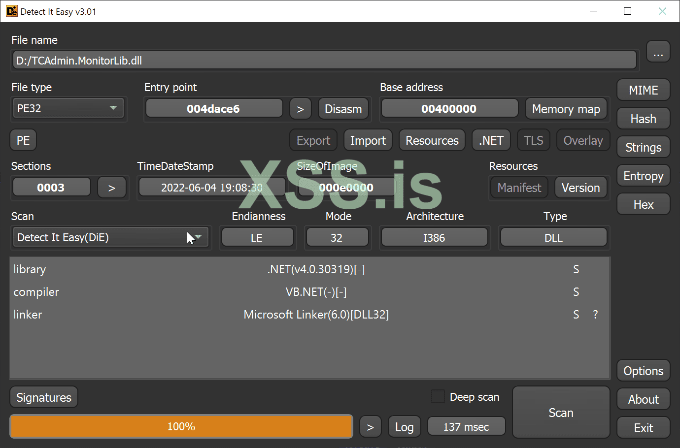Open the Resources viewer button

point(432,140)
